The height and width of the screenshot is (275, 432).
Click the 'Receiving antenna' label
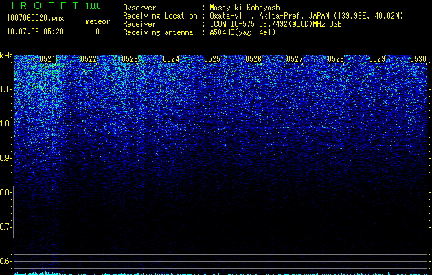pyautogui.click(x=158, y=32)
